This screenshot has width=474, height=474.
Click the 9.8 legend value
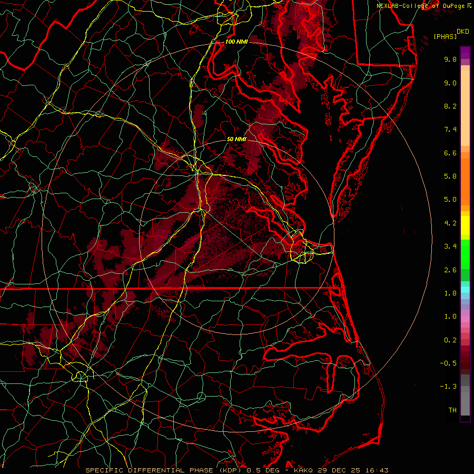(x=450, y=59)
